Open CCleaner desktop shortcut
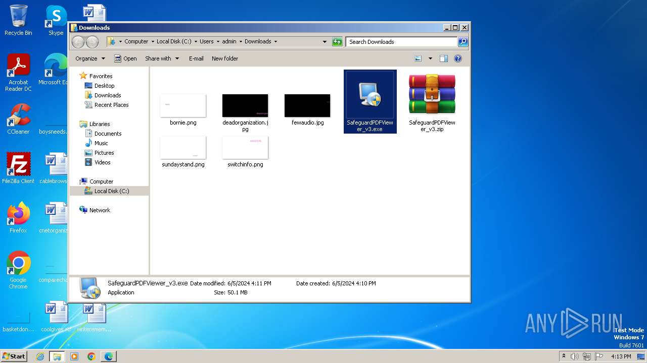Image resolution: width=647 pixels, height=363 pixels. click(x=18, y=119)
